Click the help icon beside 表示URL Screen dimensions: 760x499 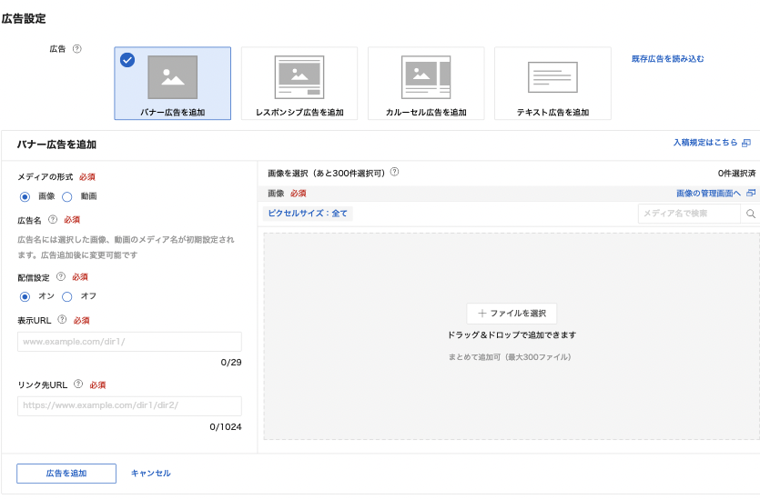[x=62, y=320]
